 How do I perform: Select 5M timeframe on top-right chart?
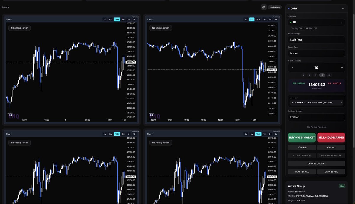click(252, 20)
